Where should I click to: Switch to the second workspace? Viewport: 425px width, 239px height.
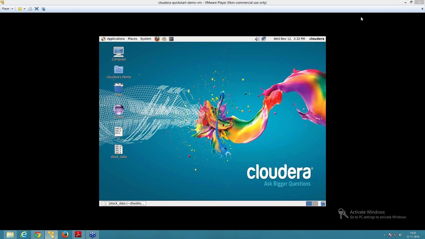pyautogui.click(x=315, y=203)
